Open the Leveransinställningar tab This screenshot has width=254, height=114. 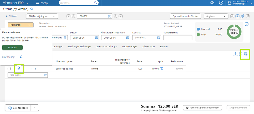click(106, 47)
